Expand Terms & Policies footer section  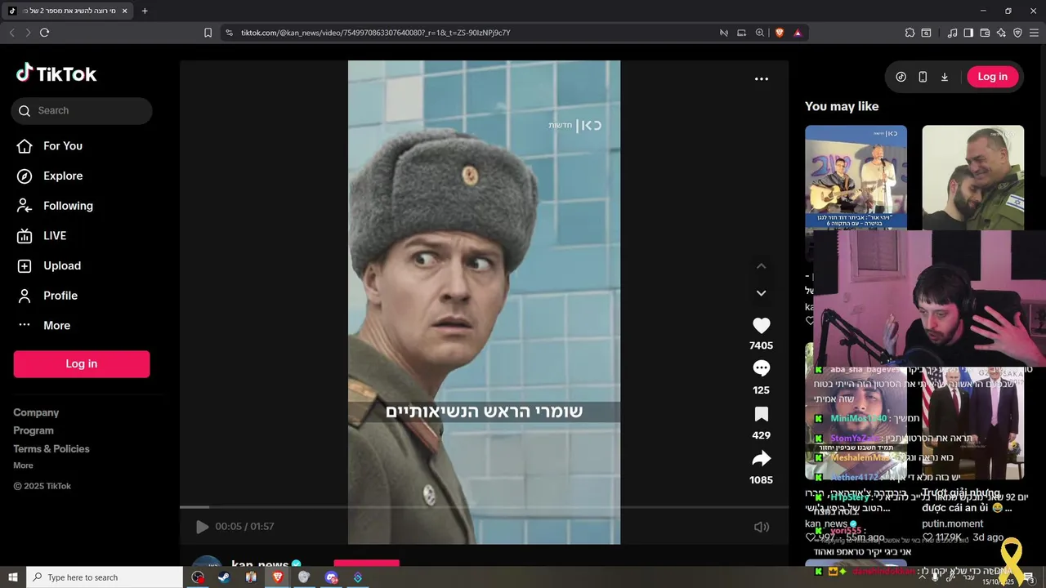point(51,449)
